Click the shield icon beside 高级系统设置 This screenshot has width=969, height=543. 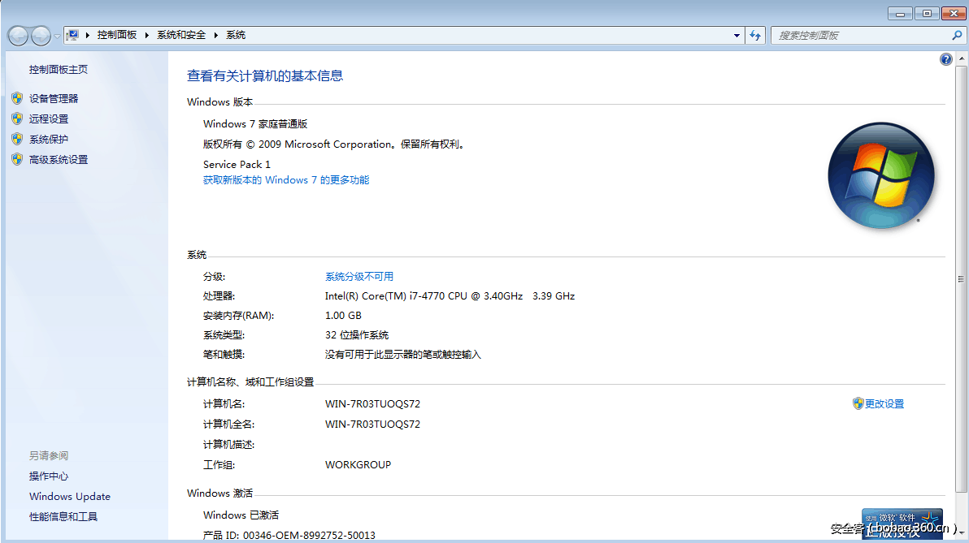click(18, 159)
